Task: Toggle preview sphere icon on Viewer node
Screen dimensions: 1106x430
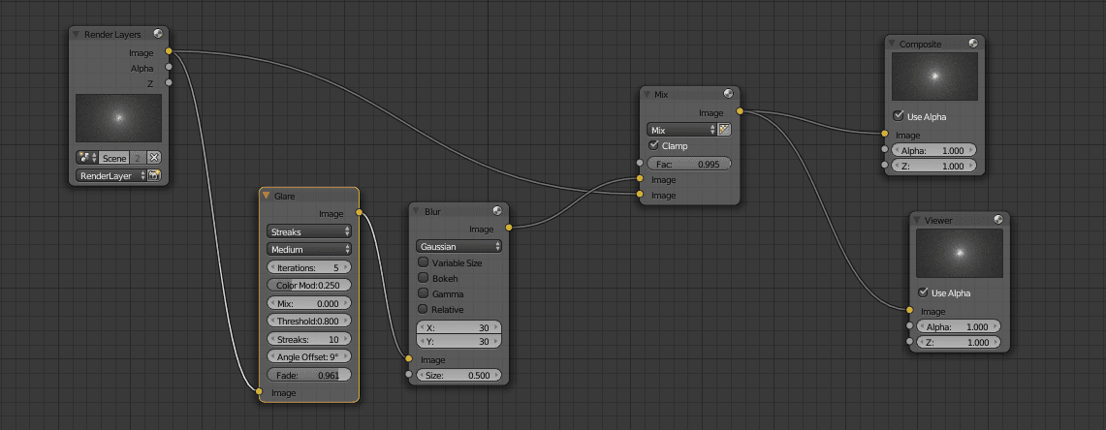Action: pos(997,220)
